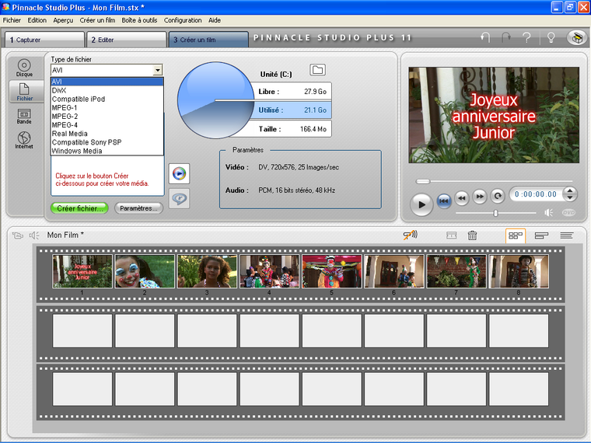Switch to the 3 Créer un film tab

point(208,40)
